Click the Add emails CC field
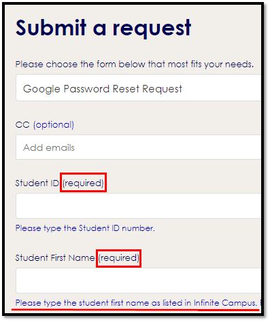 click(x=138, y=147)
